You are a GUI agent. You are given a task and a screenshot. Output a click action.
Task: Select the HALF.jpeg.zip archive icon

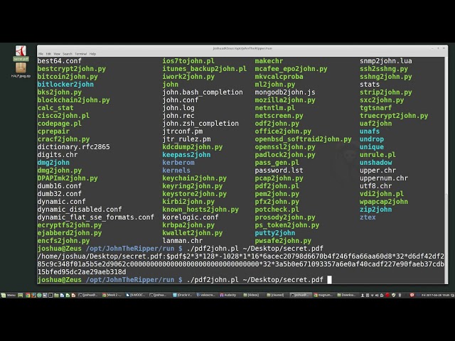click(21, 70)
